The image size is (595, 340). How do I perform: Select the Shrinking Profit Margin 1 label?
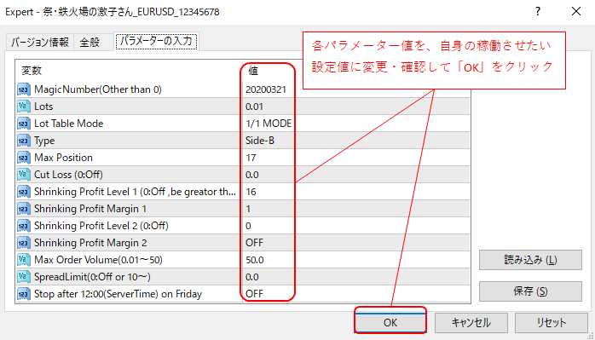(x=90, y=209)
